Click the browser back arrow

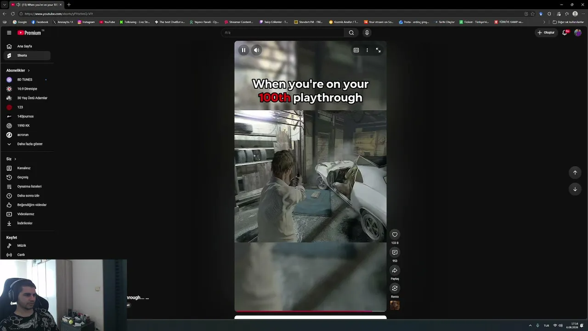tap(5, 14)
